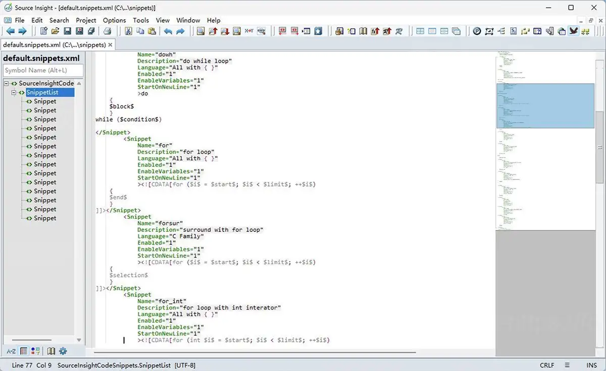This screenshot has width=606, height=371.
Task: Click the Undo arrow icon
Action: click(168, 31)
